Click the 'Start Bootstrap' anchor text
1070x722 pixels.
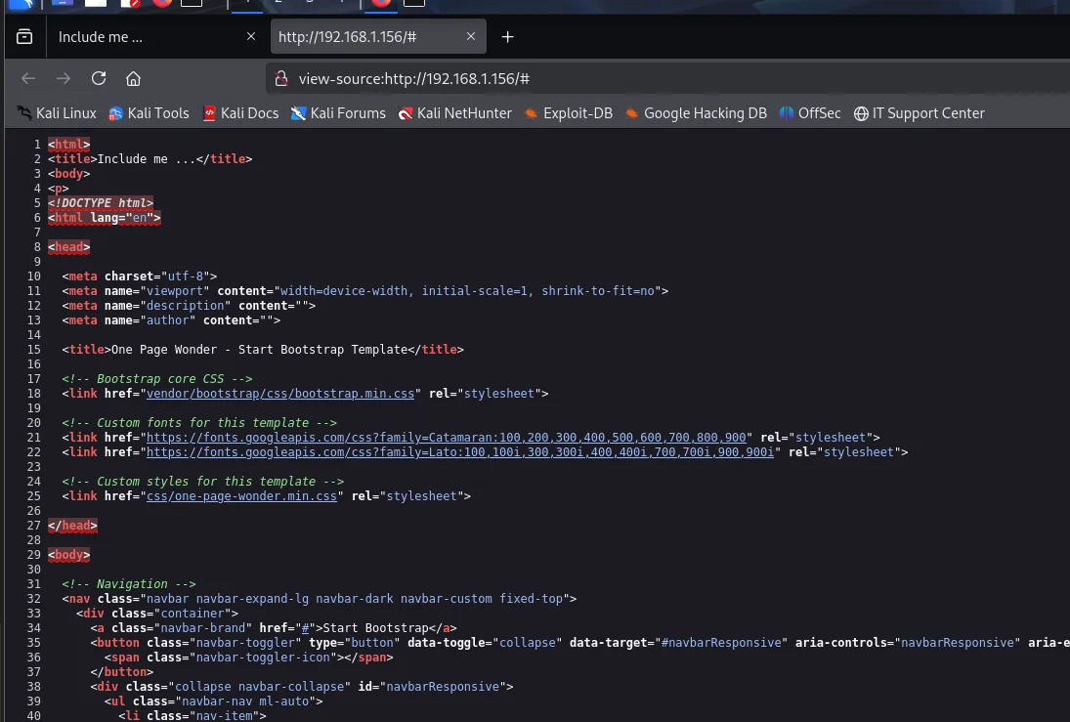375,628
